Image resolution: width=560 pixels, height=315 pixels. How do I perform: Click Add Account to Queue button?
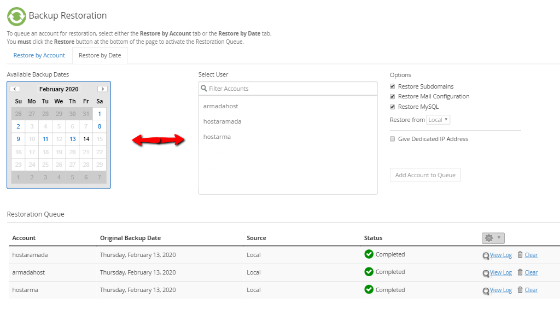click(425, 175)
